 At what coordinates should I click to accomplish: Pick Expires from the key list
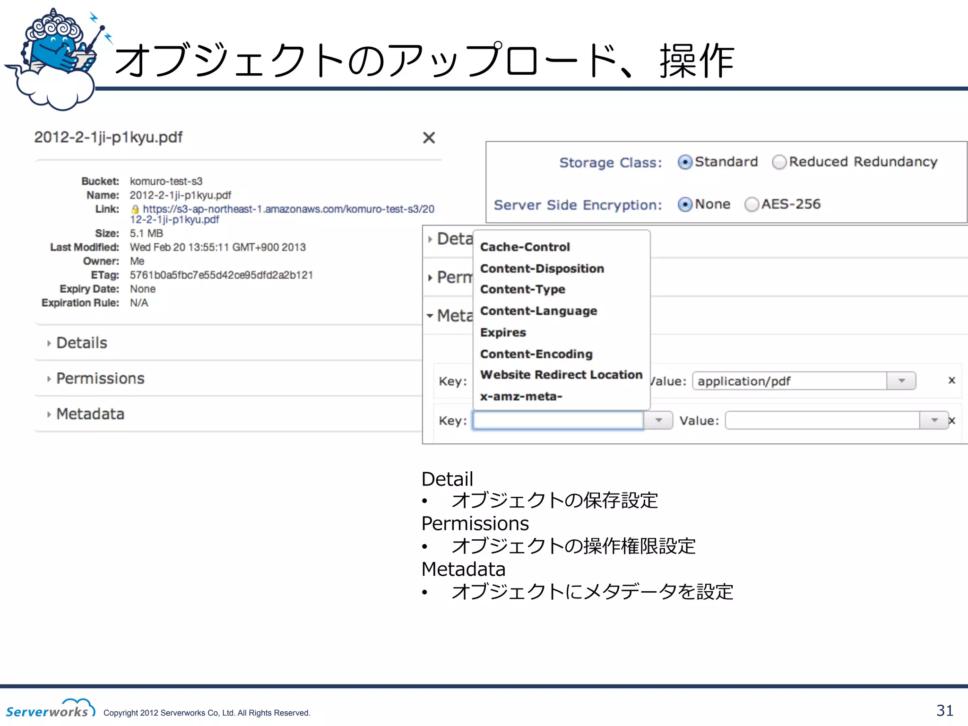click(x=503, y=333)
